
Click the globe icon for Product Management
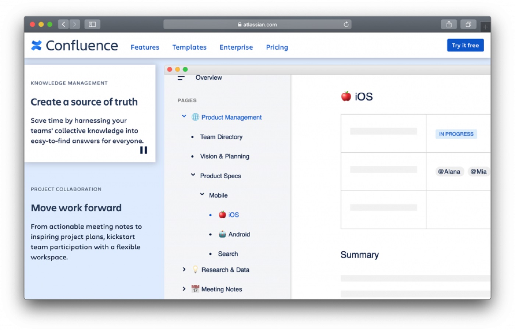click(195, 117)
